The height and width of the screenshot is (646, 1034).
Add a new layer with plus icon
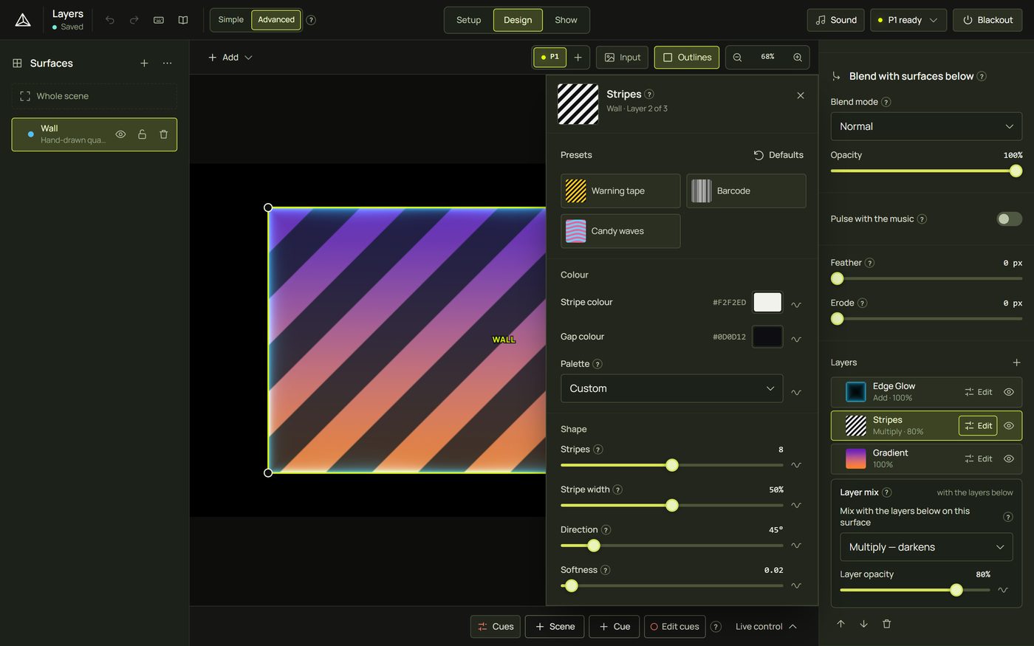pyautogui.click(x=1016, y=362)
